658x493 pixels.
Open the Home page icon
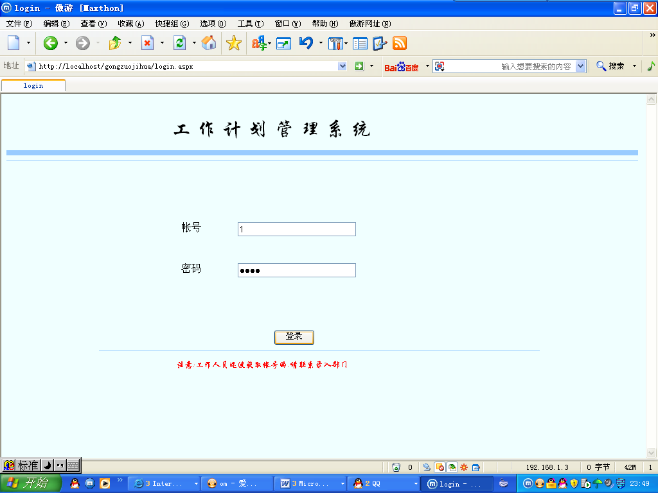click(x=209, y=43)
